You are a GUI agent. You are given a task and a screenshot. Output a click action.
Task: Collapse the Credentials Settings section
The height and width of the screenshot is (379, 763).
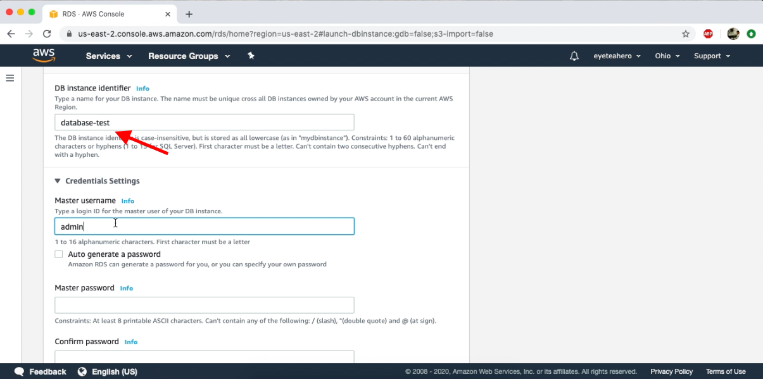click(97, 181)
